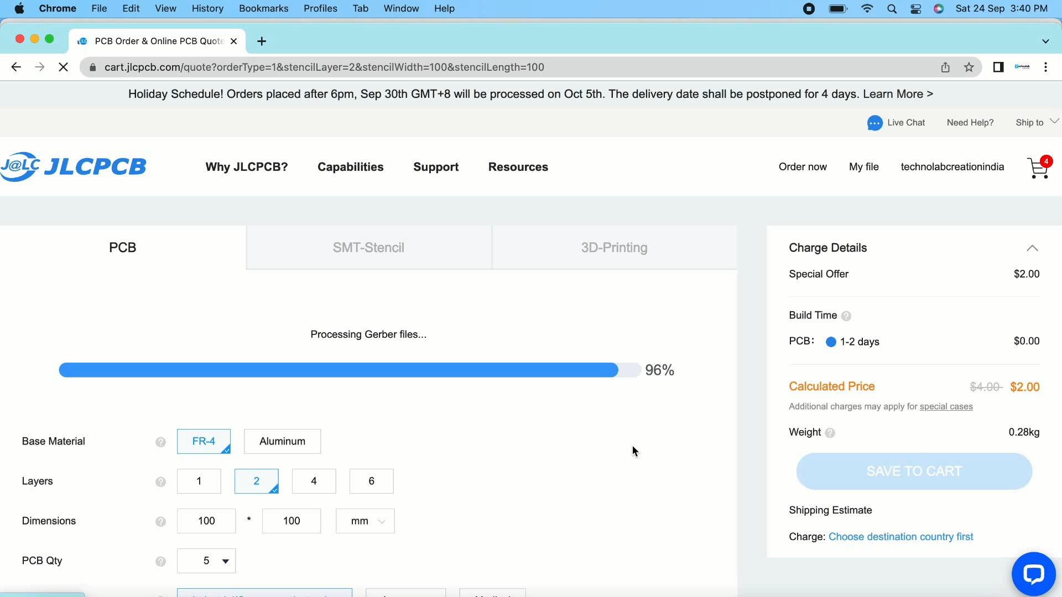Switch to the 3D-Printing tab

point(614,248)
